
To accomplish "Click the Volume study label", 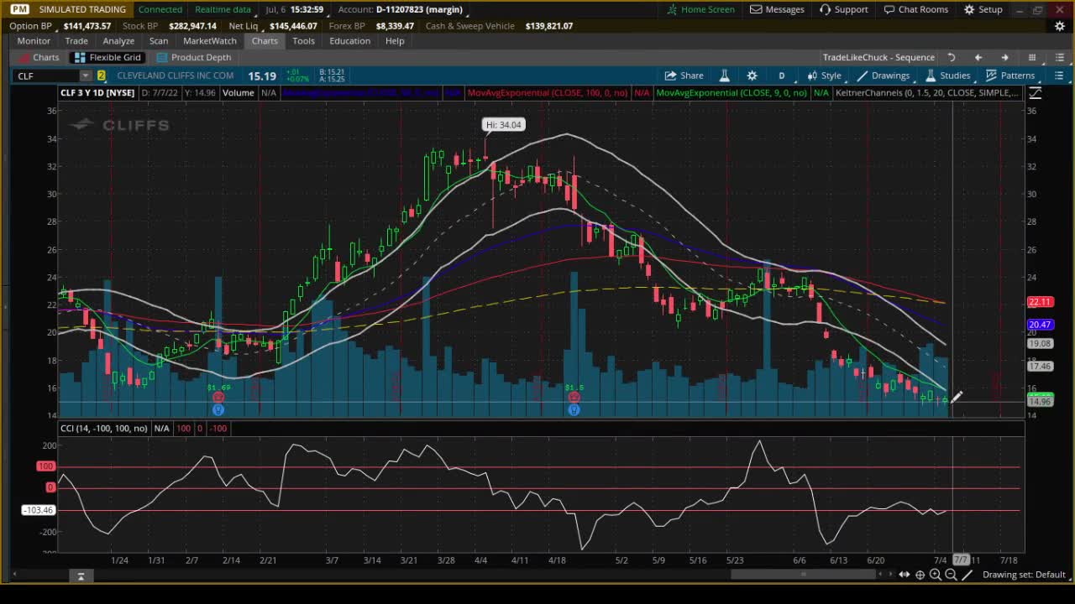I will pos(239,93).
